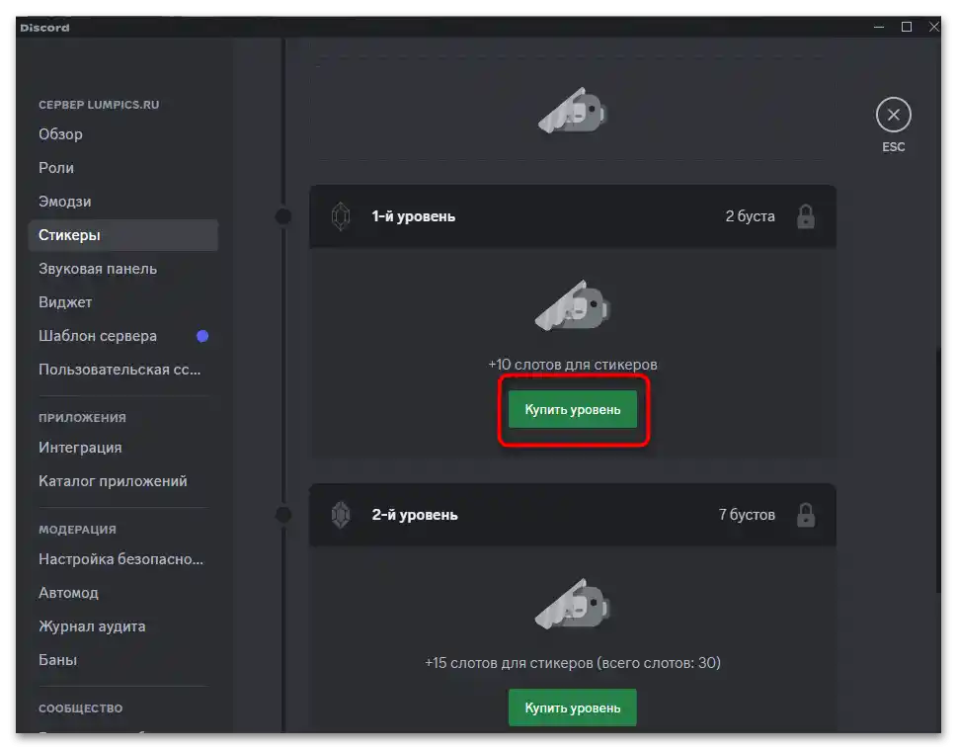
Task: Open Каталог приложений page
Action: point(122,481)
